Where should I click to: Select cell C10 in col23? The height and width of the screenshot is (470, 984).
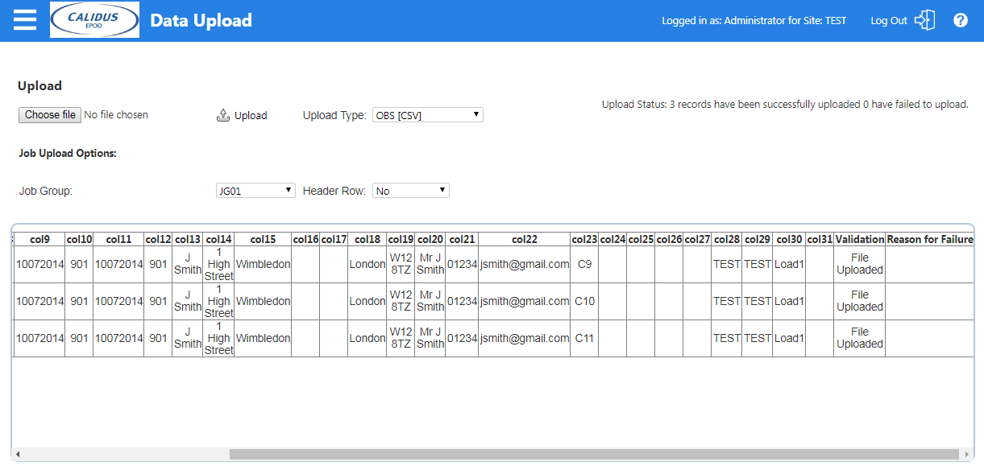[584, 301]
